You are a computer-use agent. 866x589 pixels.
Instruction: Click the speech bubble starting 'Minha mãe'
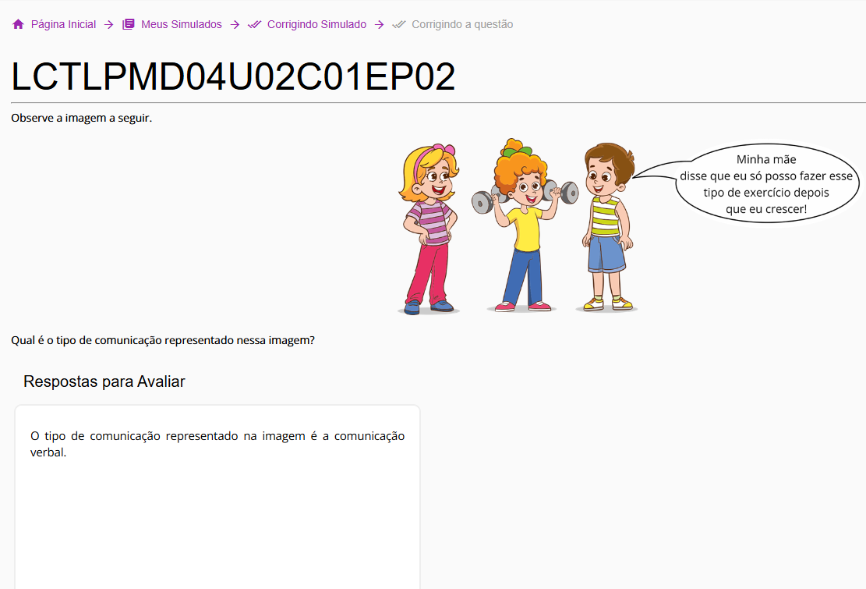(765, 184)
